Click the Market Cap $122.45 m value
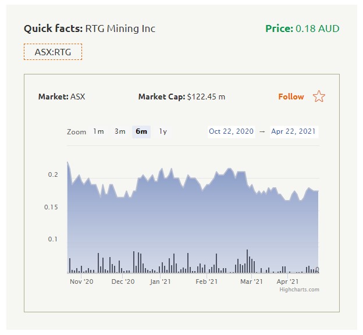Image resolution: width=363 pixels, height=335 pixels. tap(205, 97)
